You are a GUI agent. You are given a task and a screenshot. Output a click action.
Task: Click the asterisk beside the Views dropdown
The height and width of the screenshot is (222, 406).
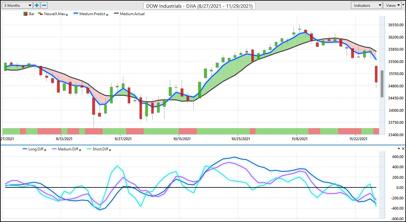[403, 5]
